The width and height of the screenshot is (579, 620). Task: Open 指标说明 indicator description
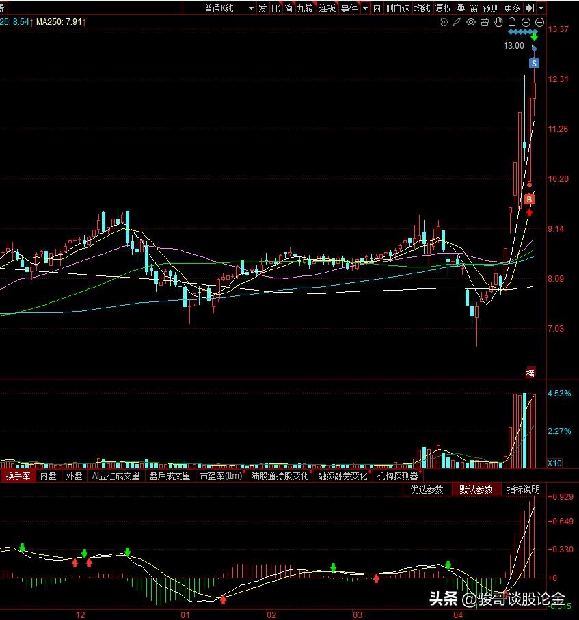click(523, 489)
